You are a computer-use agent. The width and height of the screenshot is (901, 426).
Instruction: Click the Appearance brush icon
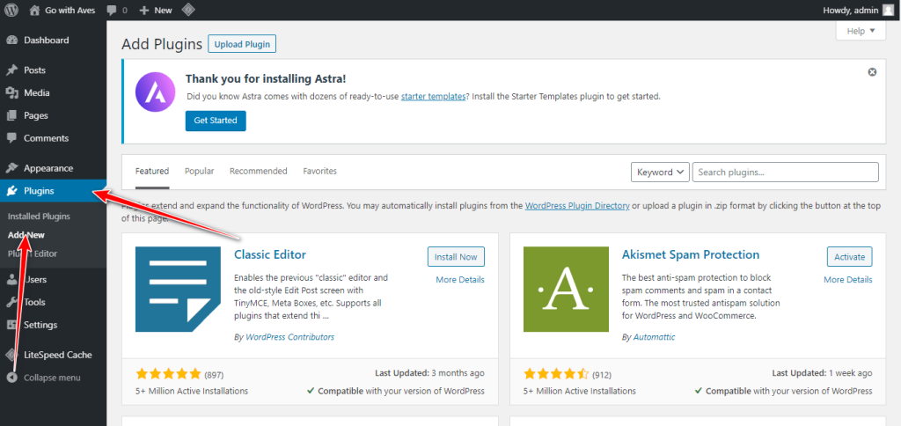[x=11, y=168]
